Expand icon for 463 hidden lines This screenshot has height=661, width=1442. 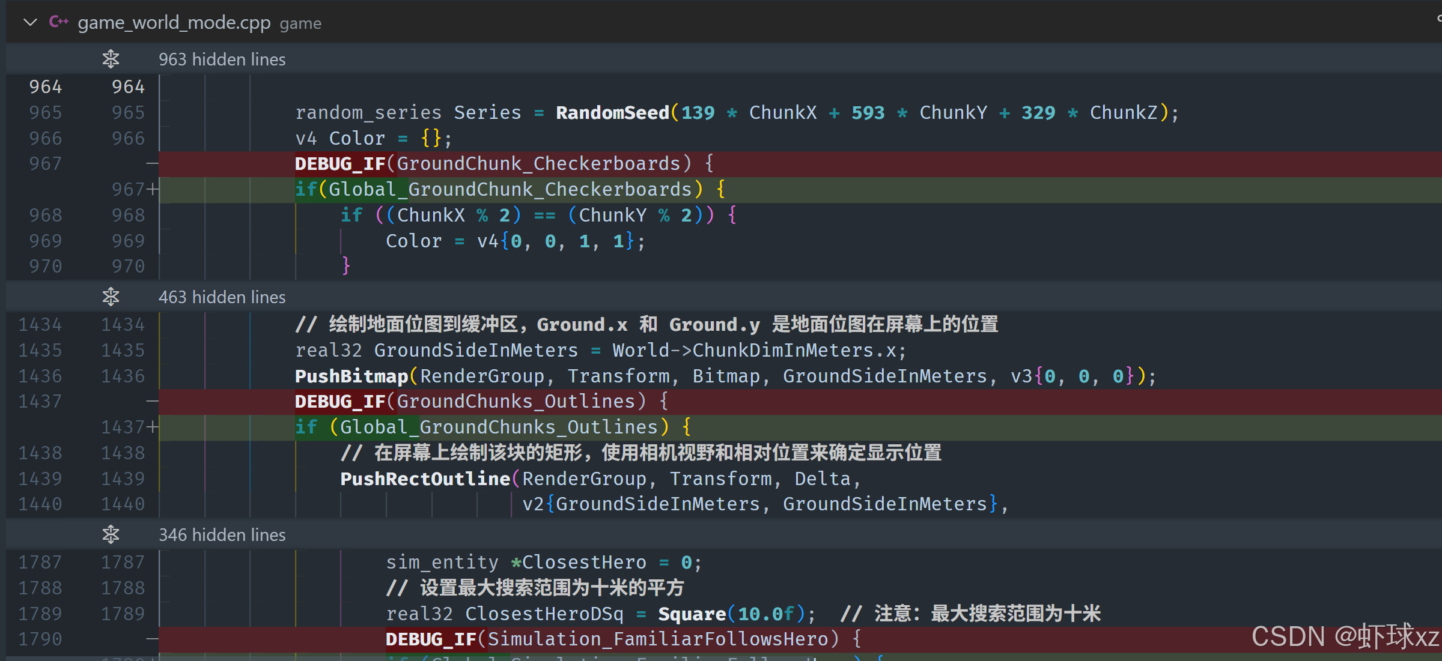click(x=111, y=297)
